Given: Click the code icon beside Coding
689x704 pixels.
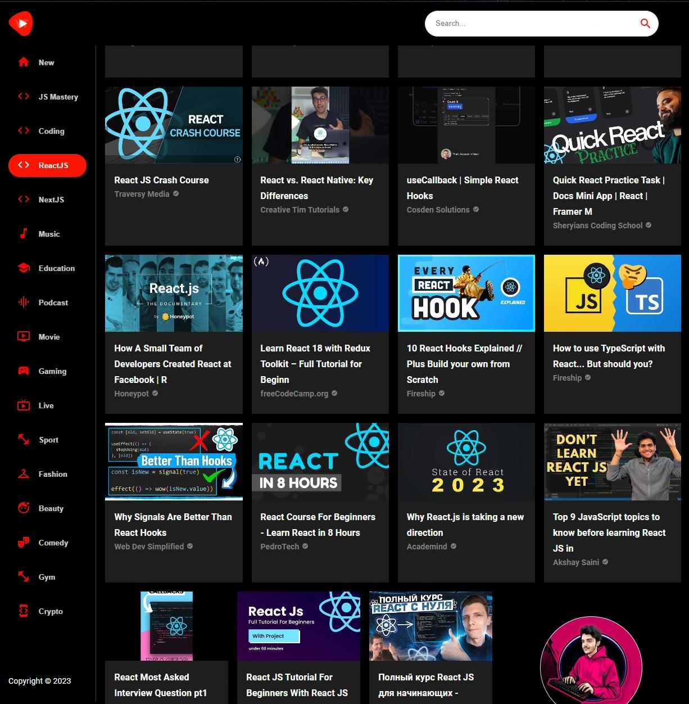Looking at the screenshot, I should coord(24,131).
